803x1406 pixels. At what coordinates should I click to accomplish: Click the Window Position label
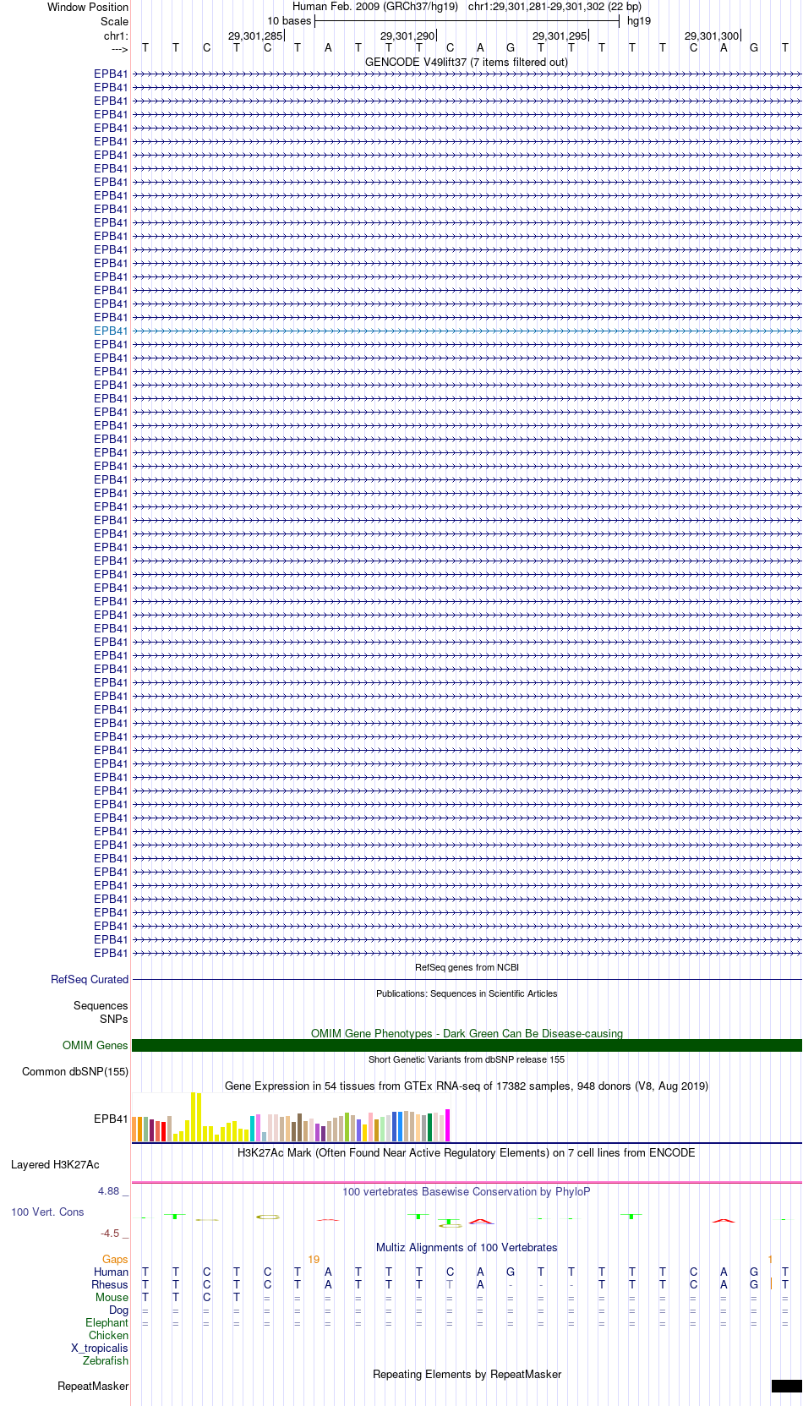[x=88, y=7]
